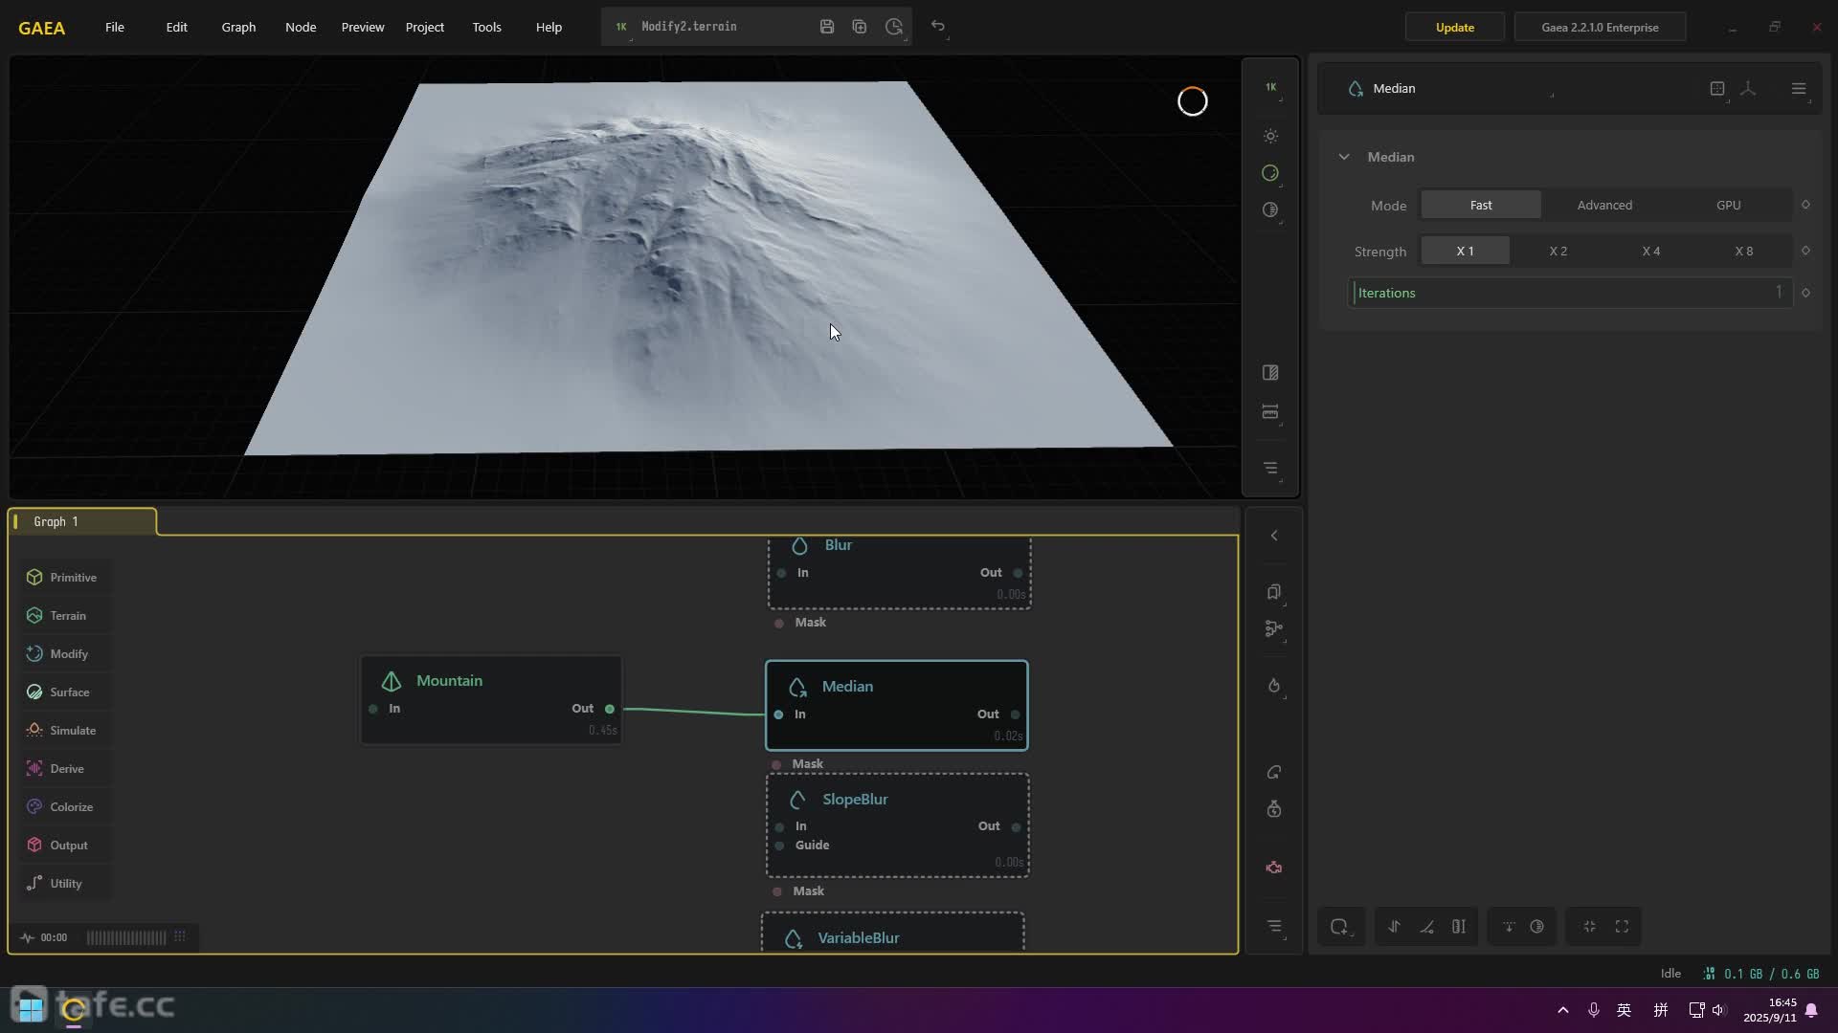
Task: Switch Median mode to GPU
Action: [x=1728, y=205]
